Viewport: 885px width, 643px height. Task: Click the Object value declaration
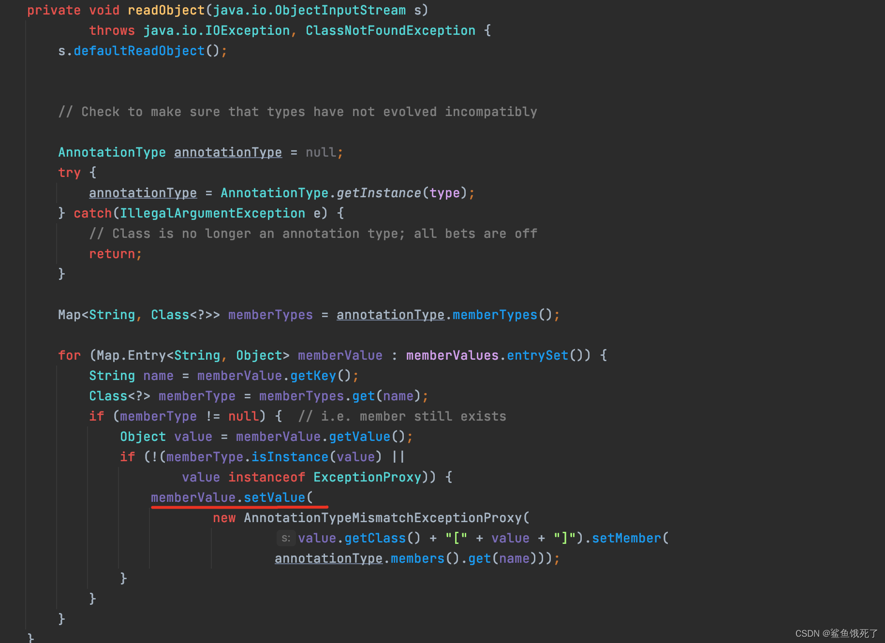[166, 437]
